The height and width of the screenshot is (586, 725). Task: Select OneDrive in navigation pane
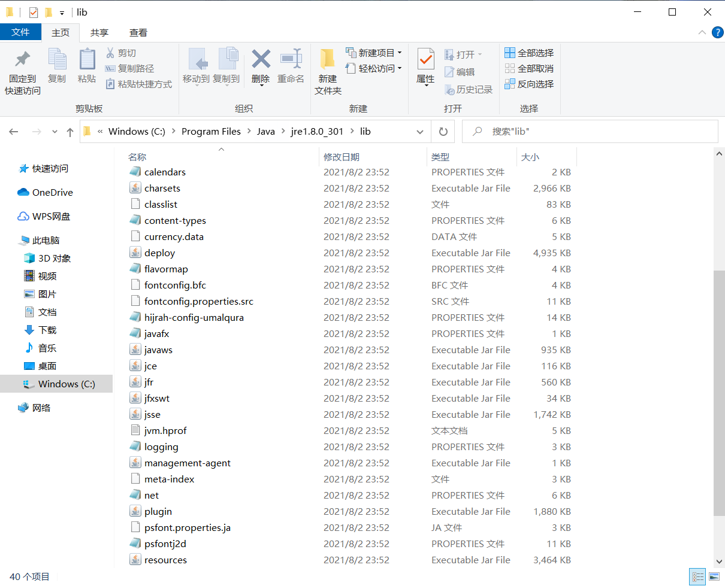[46, 192]
